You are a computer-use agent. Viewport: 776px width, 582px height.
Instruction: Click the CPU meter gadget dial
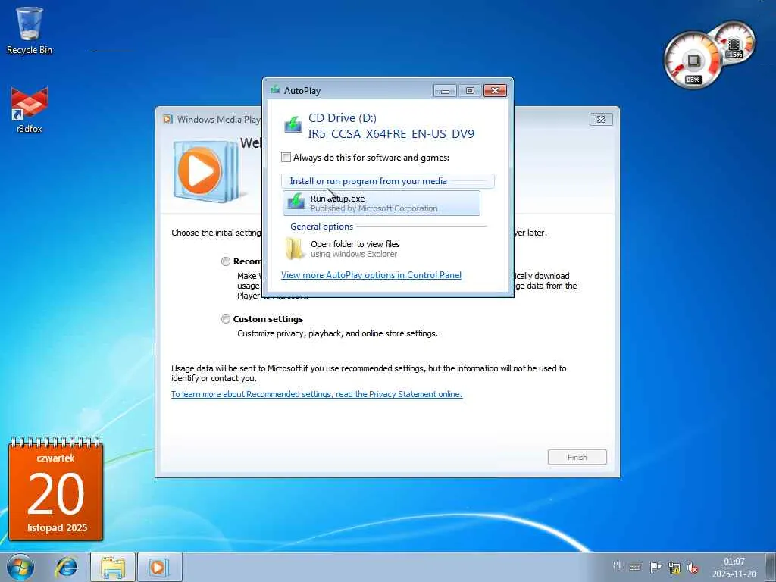(692, 61)
